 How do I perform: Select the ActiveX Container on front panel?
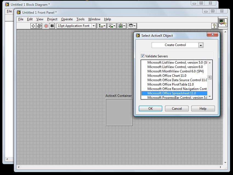pyautogui.click(x=119, y=112)
